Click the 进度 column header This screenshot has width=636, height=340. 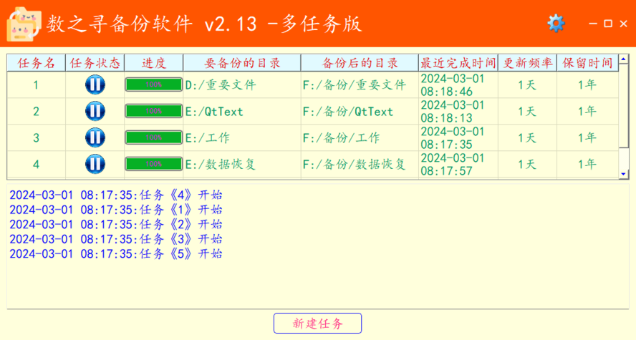click(154, 63)
